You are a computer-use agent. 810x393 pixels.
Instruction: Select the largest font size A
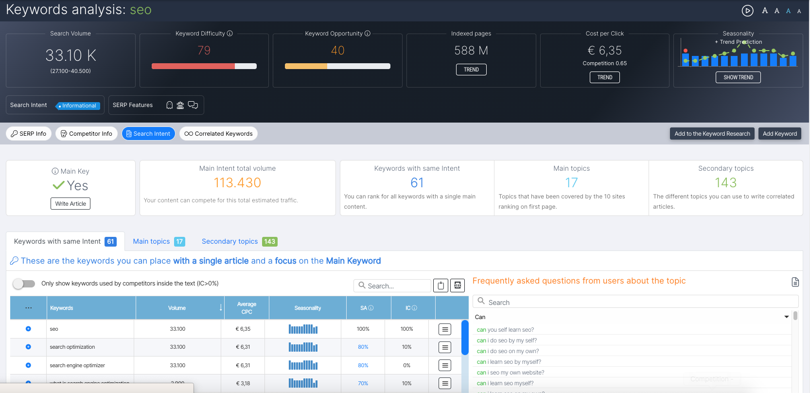(765, 10)
